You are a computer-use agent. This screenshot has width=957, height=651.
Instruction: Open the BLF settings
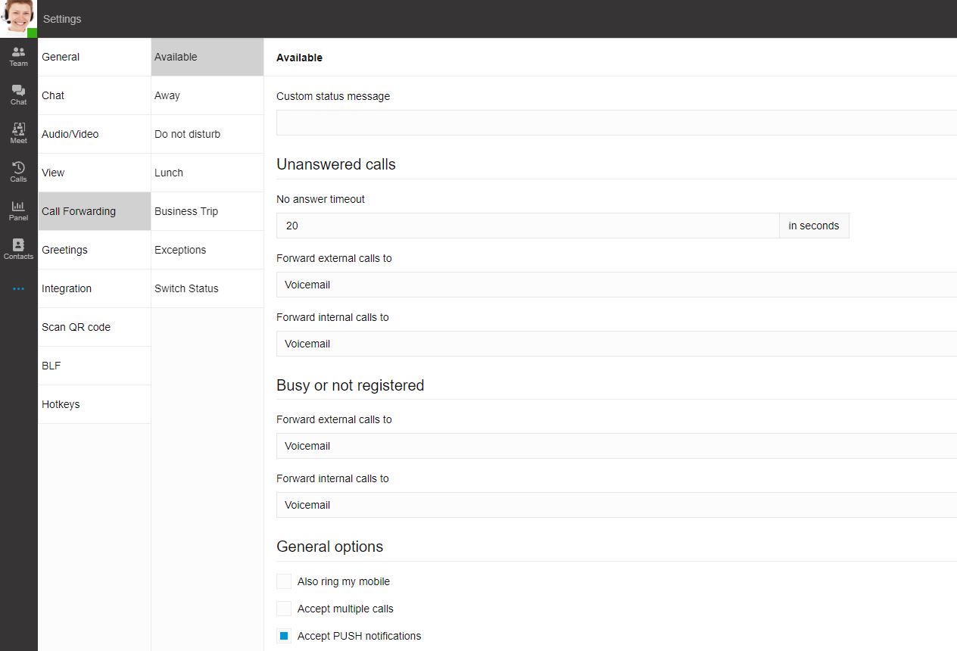(x=95, y=366)
